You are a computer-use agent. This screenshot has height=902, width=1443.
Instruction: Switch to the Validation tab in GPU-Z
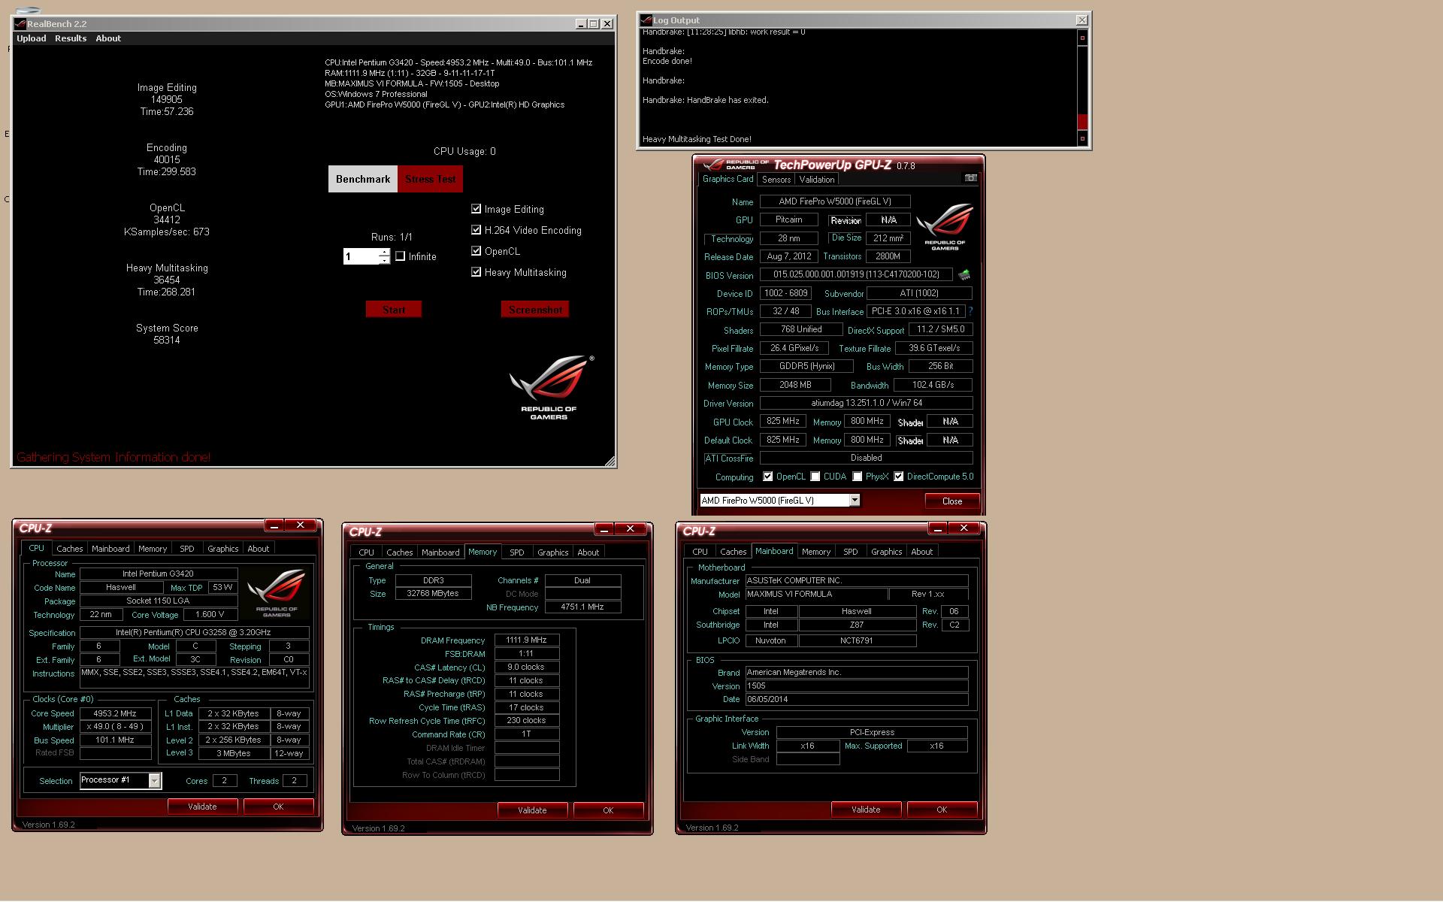817,180
